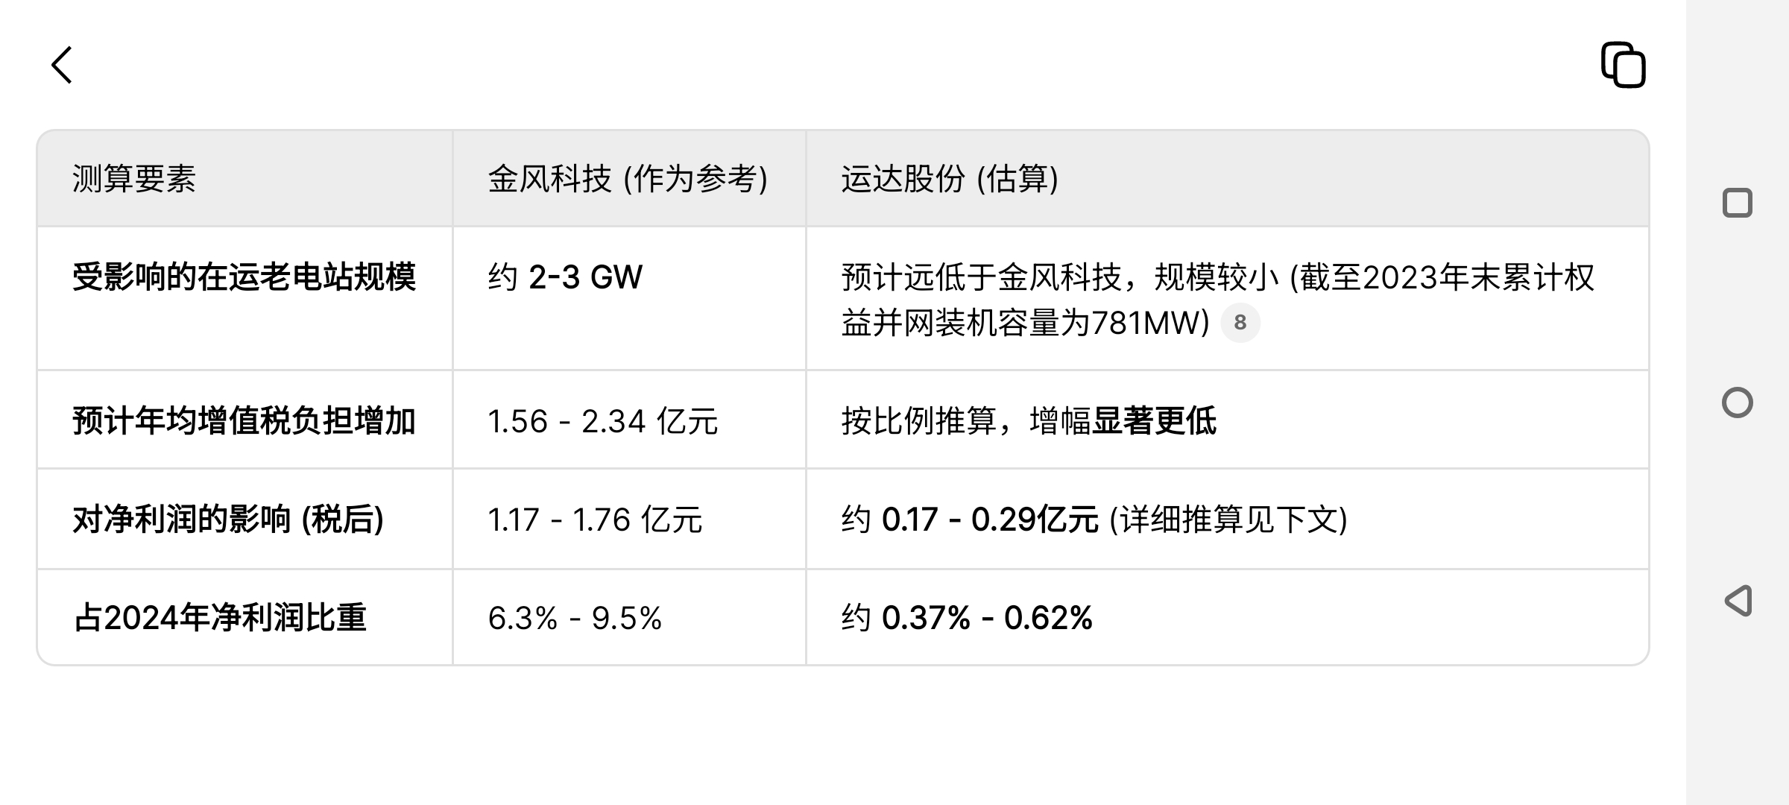Click the 受影响的在运老电站规模 row label
The width and height of the screenshot is (1789, 805).
244,277
